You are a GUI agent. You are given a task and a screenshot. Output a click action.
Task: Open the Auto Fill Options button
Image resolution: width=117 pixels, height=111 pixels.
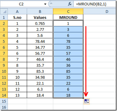tap(87, 101)
